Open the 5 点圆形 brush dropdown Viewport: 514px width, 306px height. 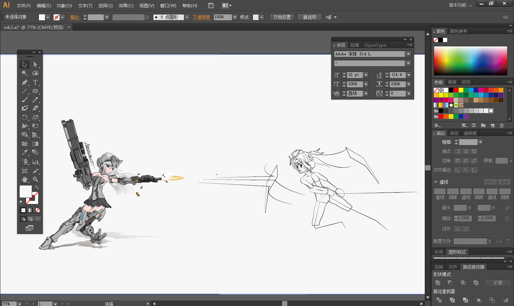[x=187, y=17]
